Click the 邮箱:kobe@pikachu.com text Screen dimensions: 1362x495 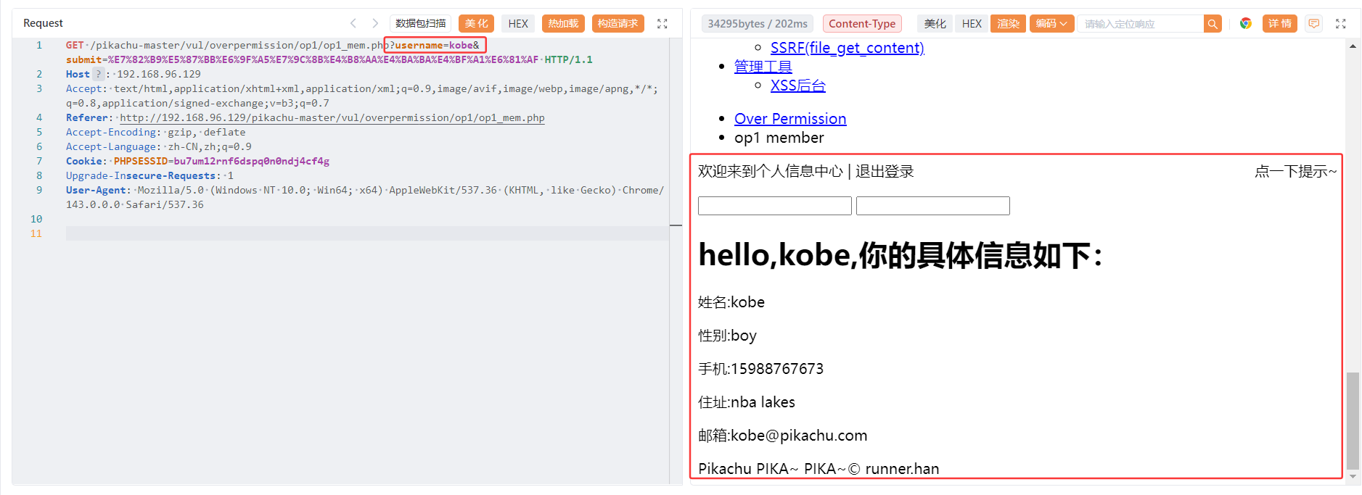(782, 436)
